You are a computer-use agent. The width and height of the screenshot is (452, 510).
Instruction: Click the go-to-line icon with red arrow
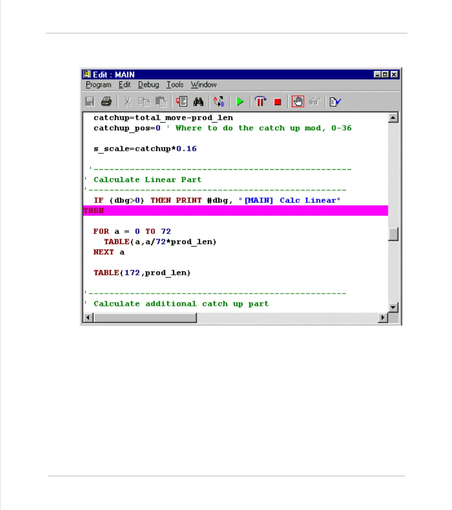[x=181, y=101]
